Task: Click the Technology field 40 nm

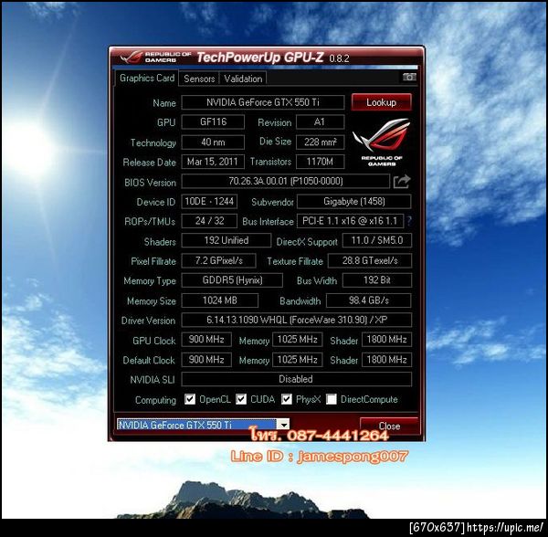Action: click(x=213, y=142)
